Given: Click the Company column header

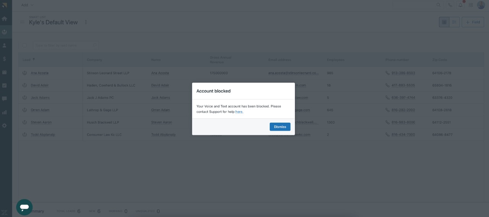Looking at the screenshot, I should pos(94,60).
